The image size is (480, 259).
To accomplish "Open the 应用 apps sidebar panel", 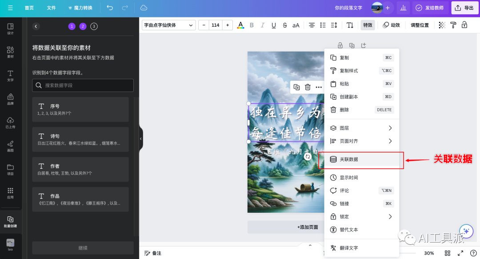I will coord(10,193).
